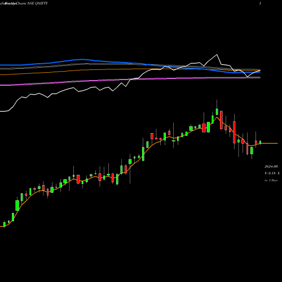Select the last green candle at the chart's right end
Screen dimensions: 282x282
[261, 142]
